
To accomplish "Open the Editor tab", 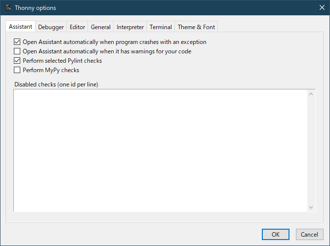I will [77, 27].
